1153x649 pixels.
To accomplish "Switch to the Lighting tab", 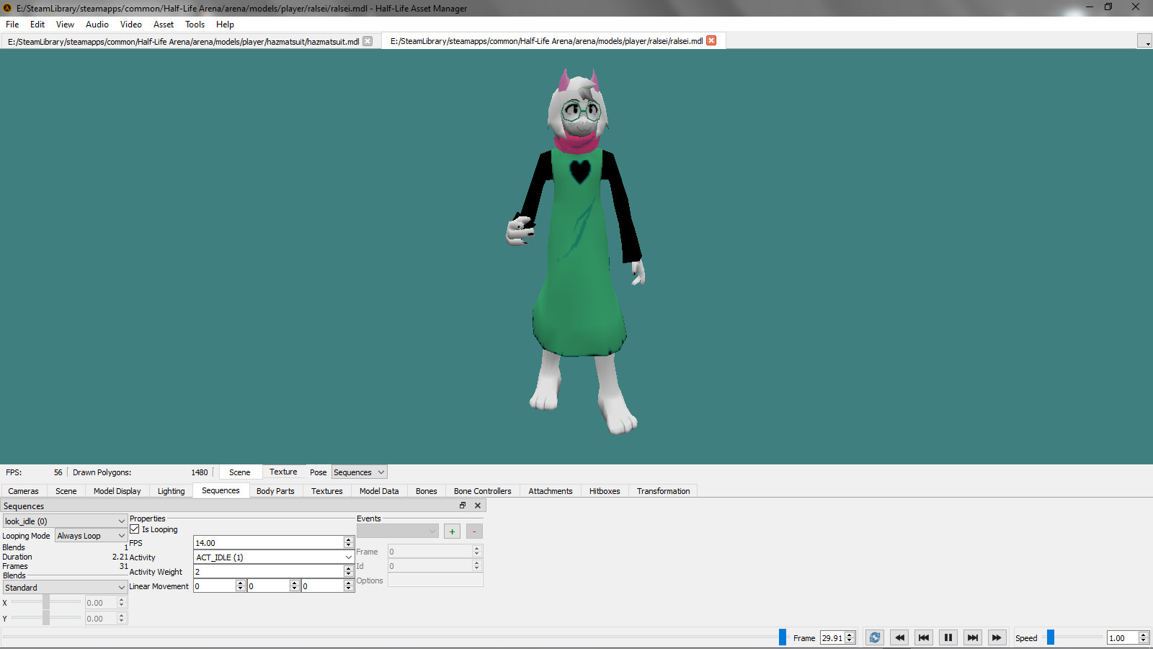I will 172,491.
